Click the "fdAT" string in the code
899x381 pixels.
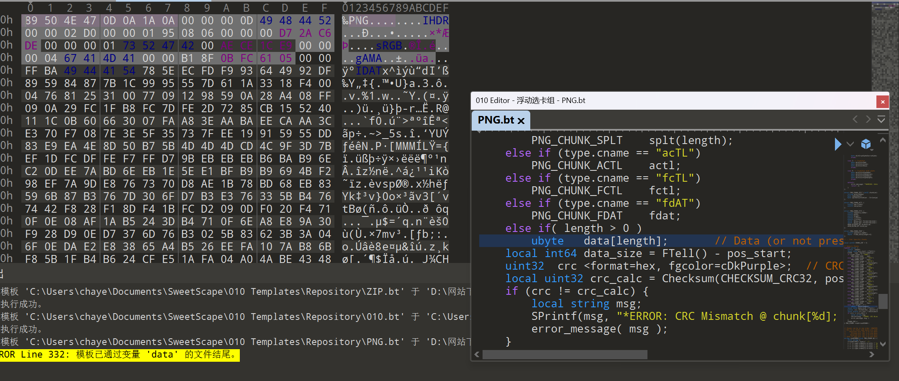(674, 203)
